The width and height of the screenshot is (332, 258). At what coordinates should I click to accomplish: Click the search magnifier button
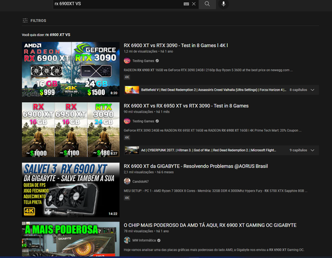coord(207,4)
